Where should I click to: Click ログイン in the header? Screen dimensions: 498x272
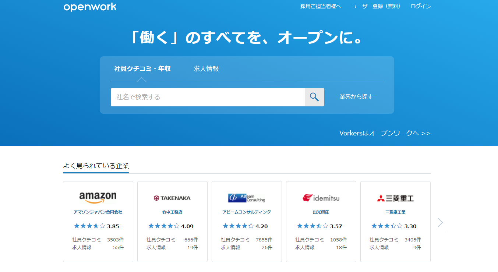[421, 6]
